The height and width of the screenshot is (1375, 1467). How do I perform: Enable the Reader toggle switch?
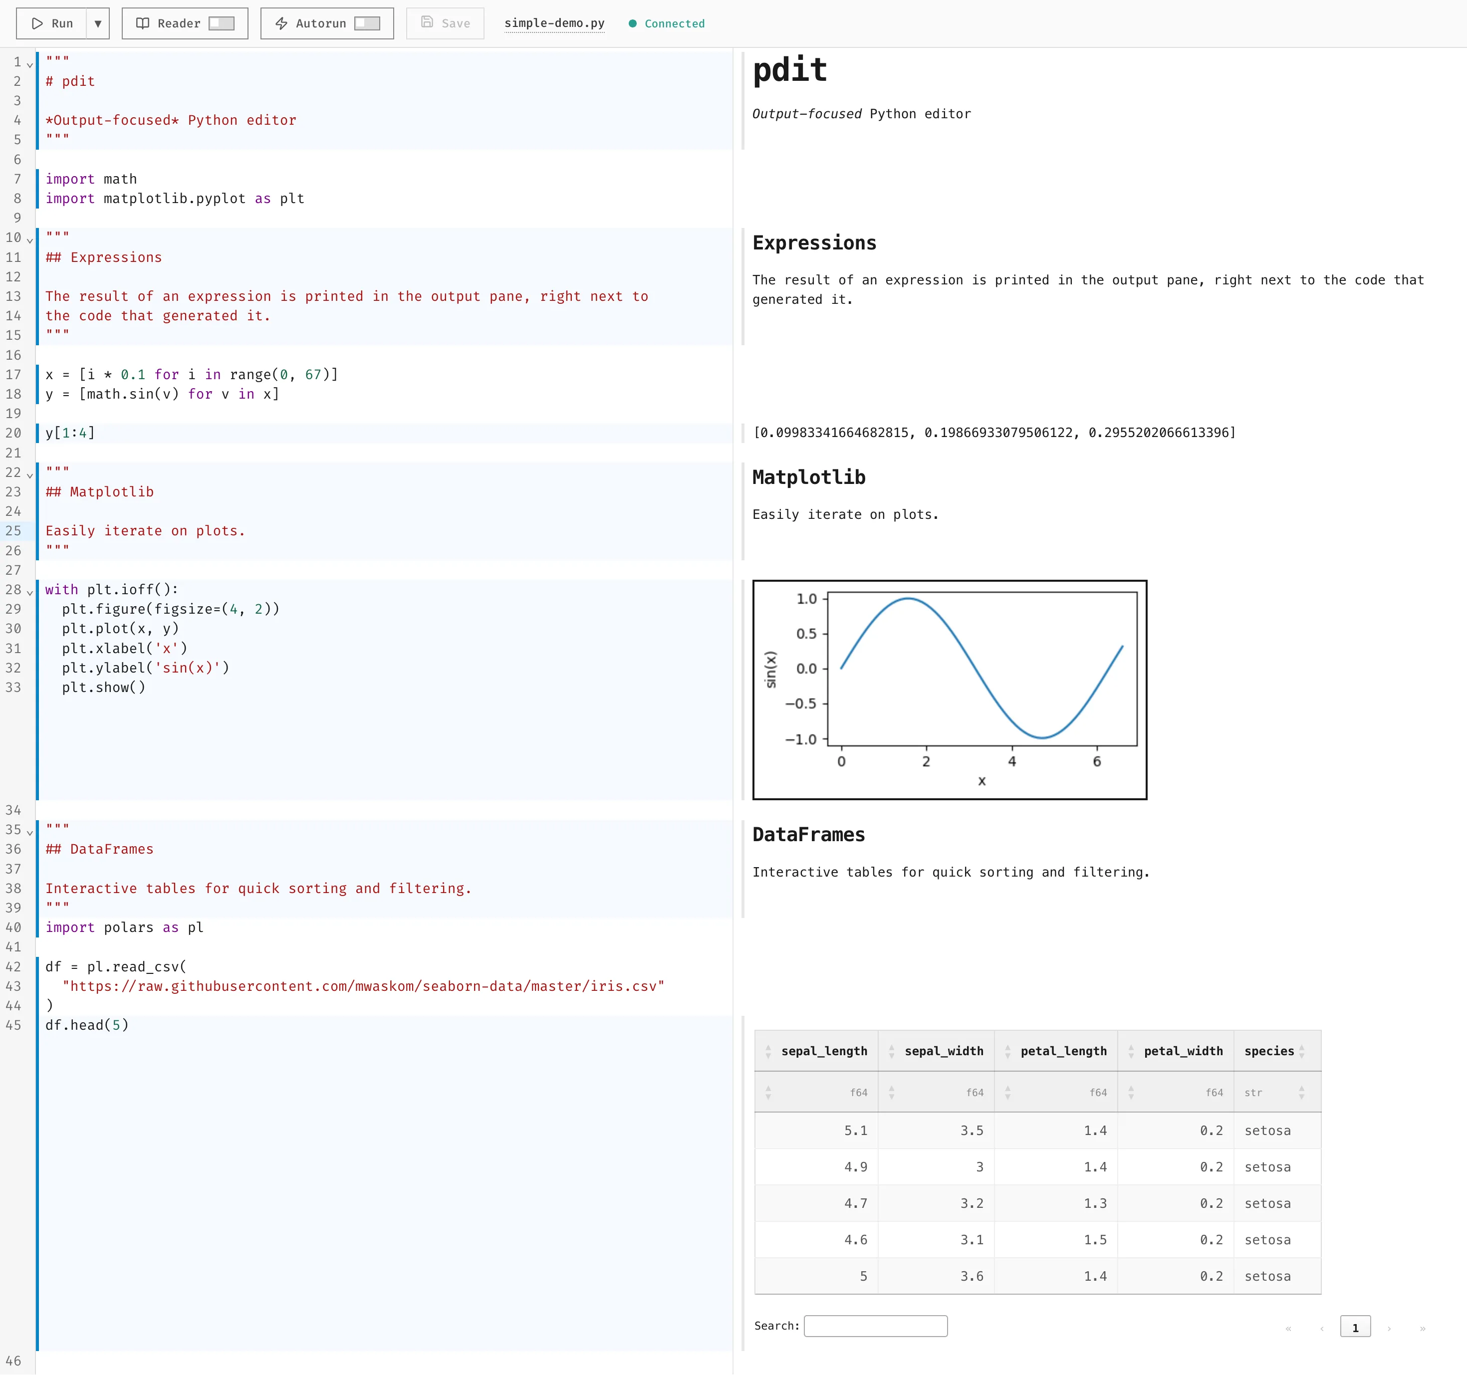coord(222,23)
